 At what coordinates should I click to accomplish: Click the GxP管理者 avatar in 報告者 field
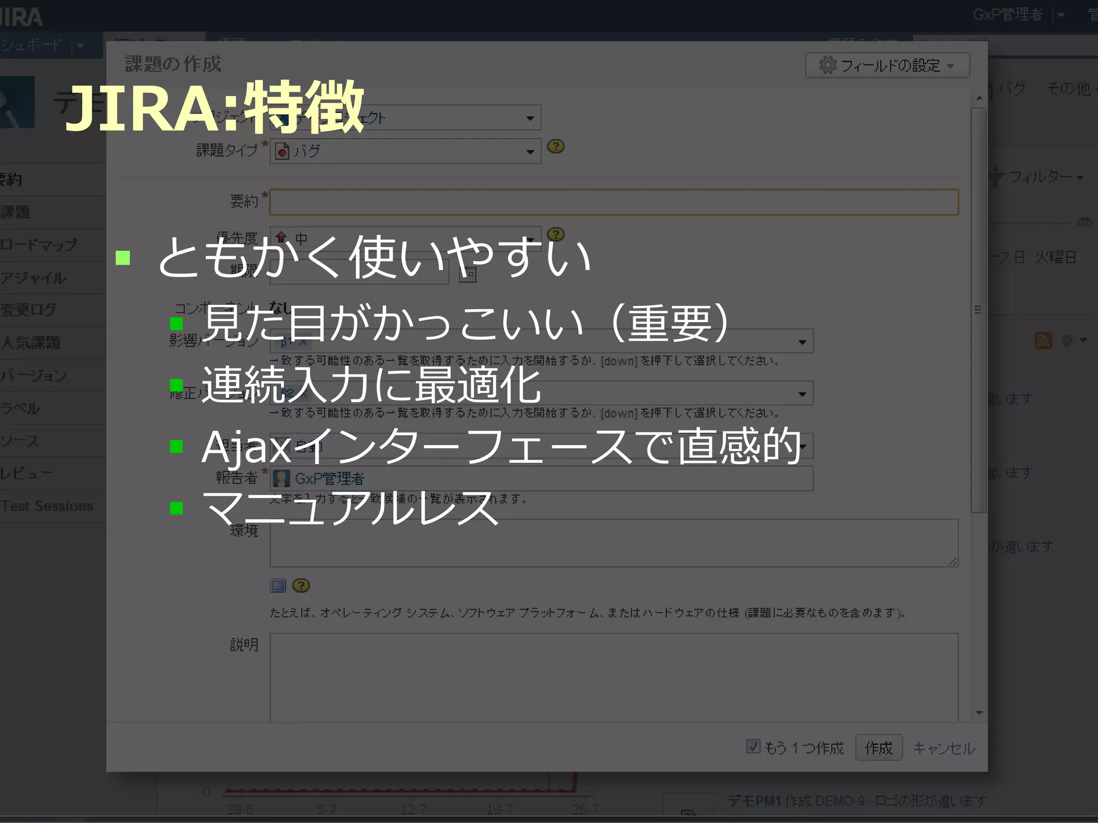coord(281,478)
